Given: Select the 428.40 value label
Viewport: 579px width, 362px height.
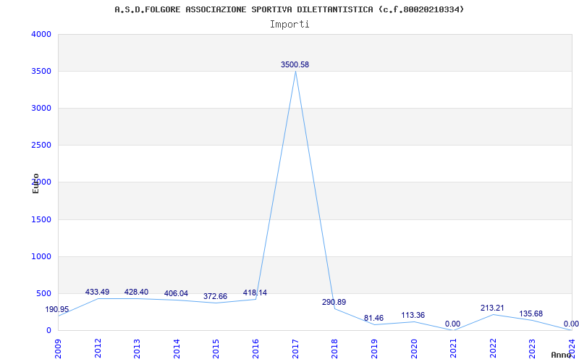Looking at the screenshot, I should 136,292.
